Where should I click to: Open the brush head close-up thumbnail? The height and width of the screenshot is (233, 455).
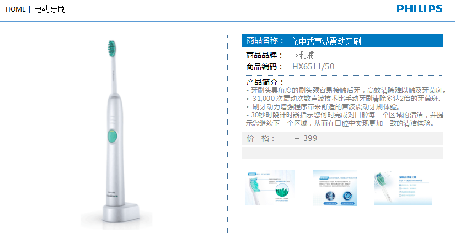coord(270,187)
